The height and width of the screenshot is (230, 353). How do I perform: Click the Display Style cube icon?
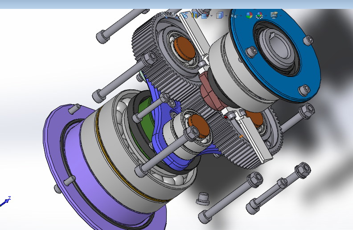pos(219,15)
